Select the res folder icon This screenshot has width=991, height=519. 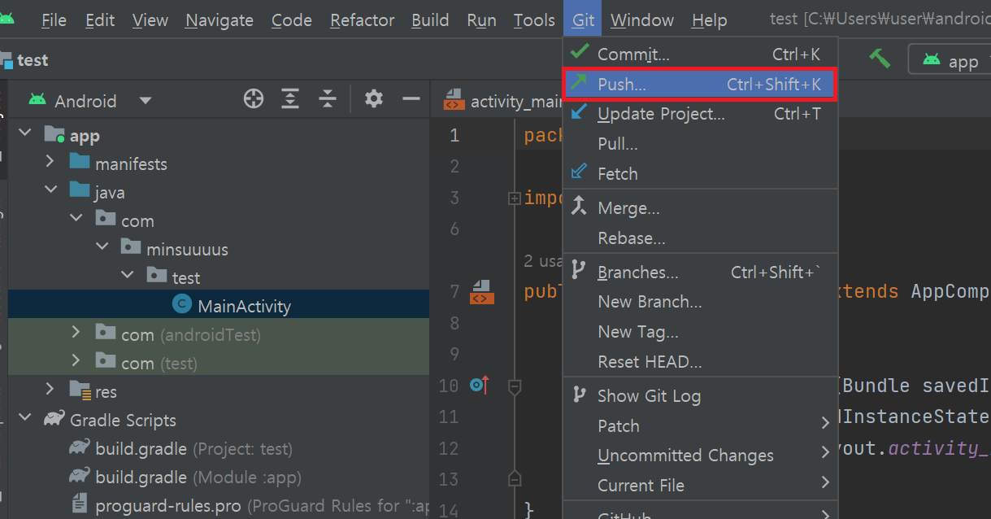click(80, 390)
